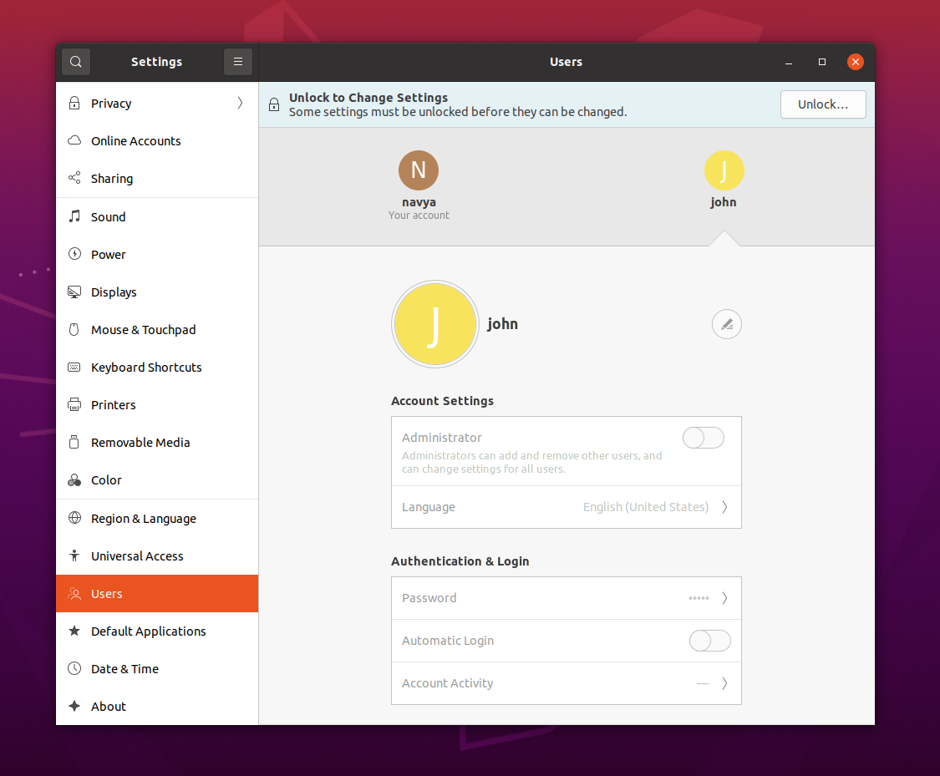Click the Privacy lock icon in sidebar
This screenshot has width=940, height=776.
coord(74,103)
